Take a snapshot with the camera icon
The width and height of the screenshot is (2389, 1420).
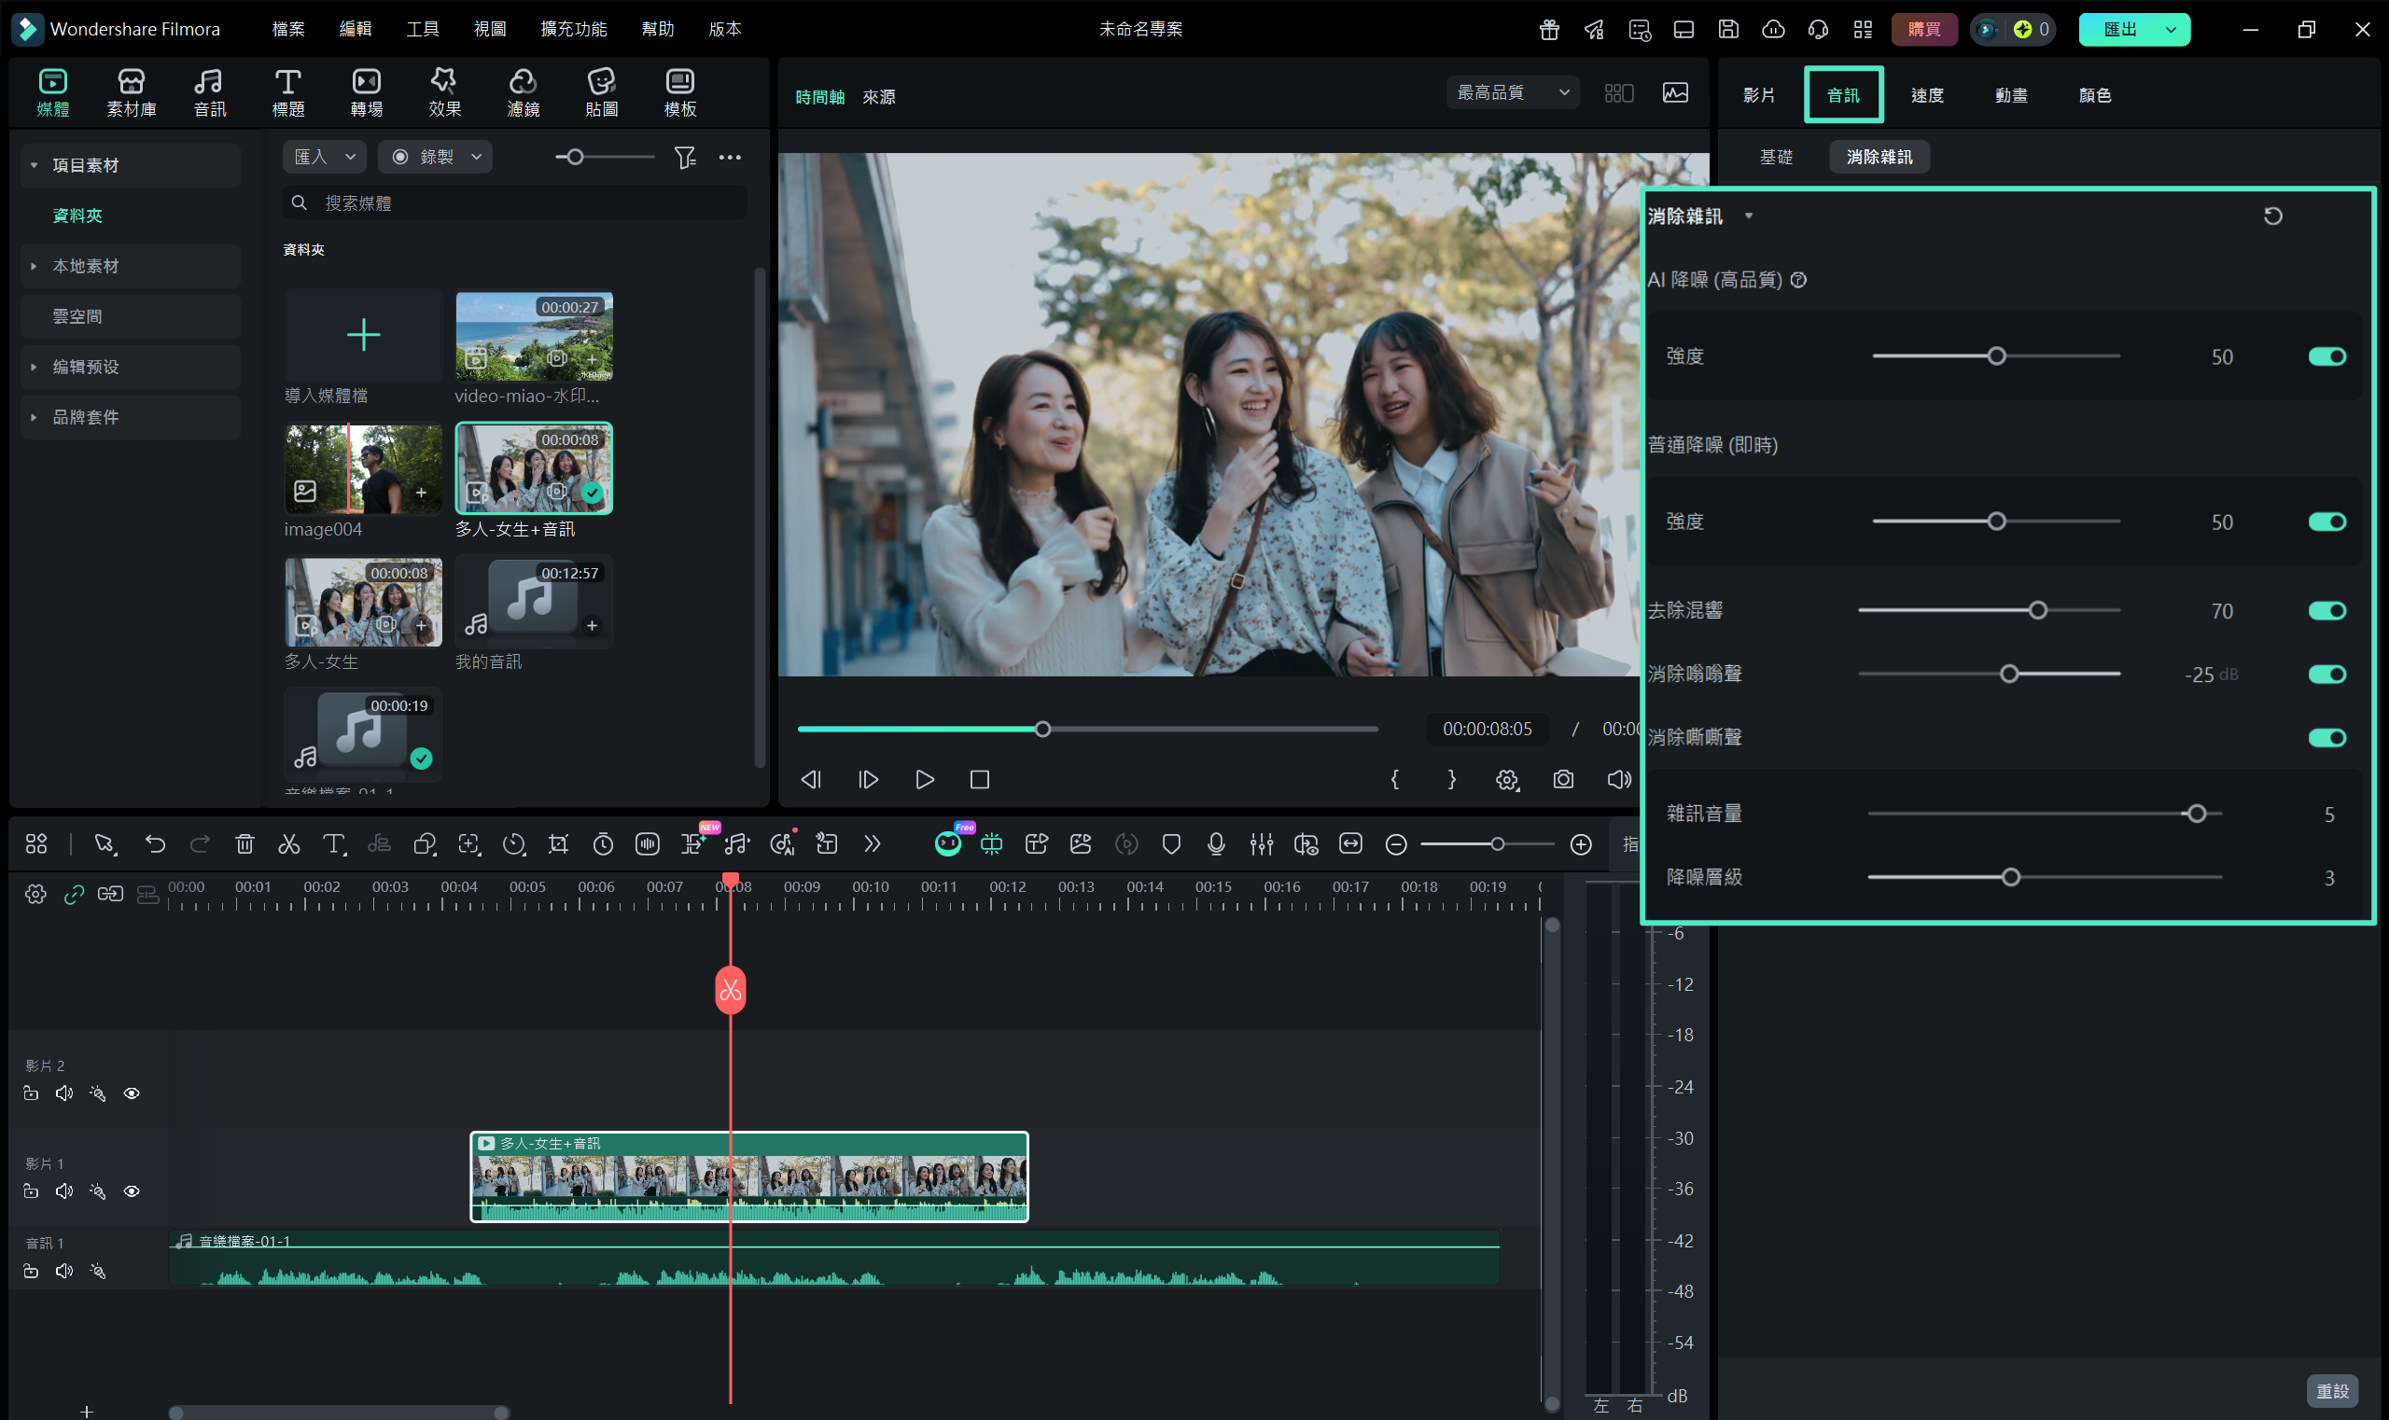1562,780
